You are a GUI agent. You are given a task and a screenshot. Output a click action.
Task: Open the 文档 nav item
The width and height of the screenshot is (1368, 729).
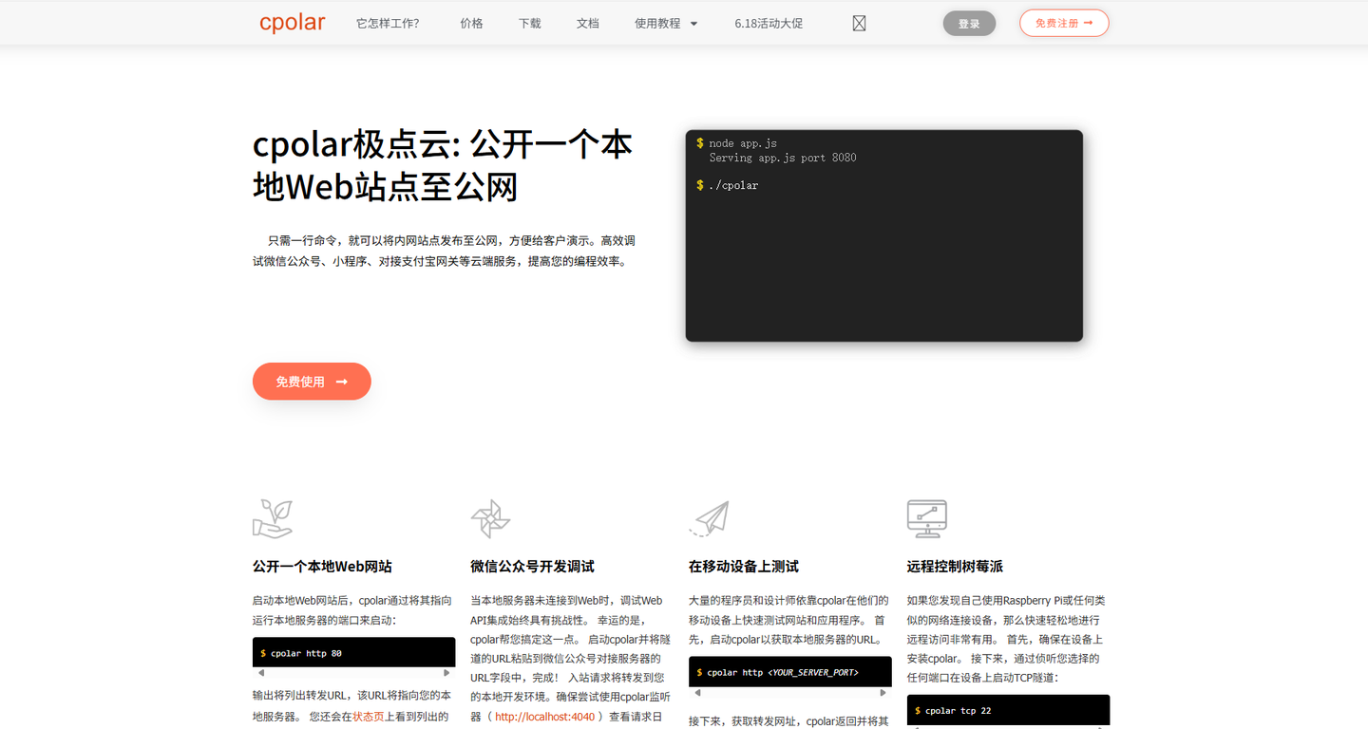click(587, 23)
